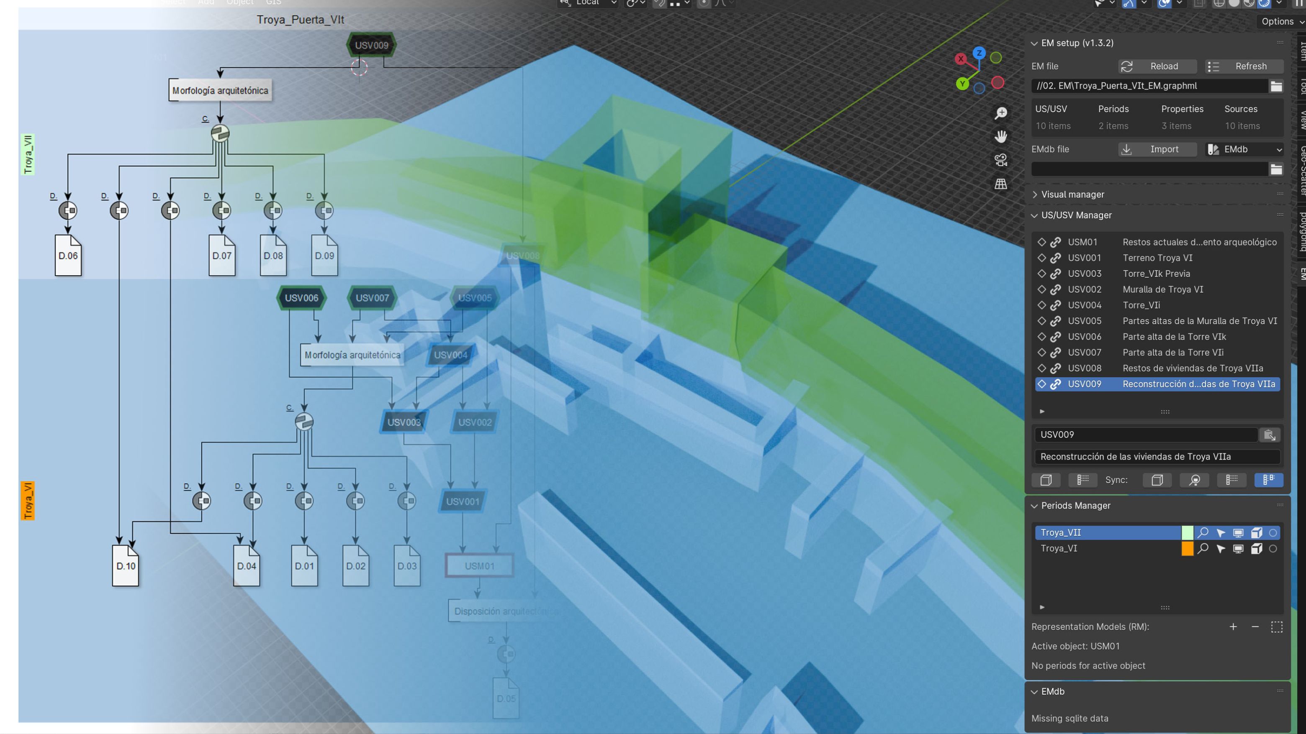This screenshot has width=1306, height=734.
Task: Click link icon next to USV005
Action: click(1056, 321)
